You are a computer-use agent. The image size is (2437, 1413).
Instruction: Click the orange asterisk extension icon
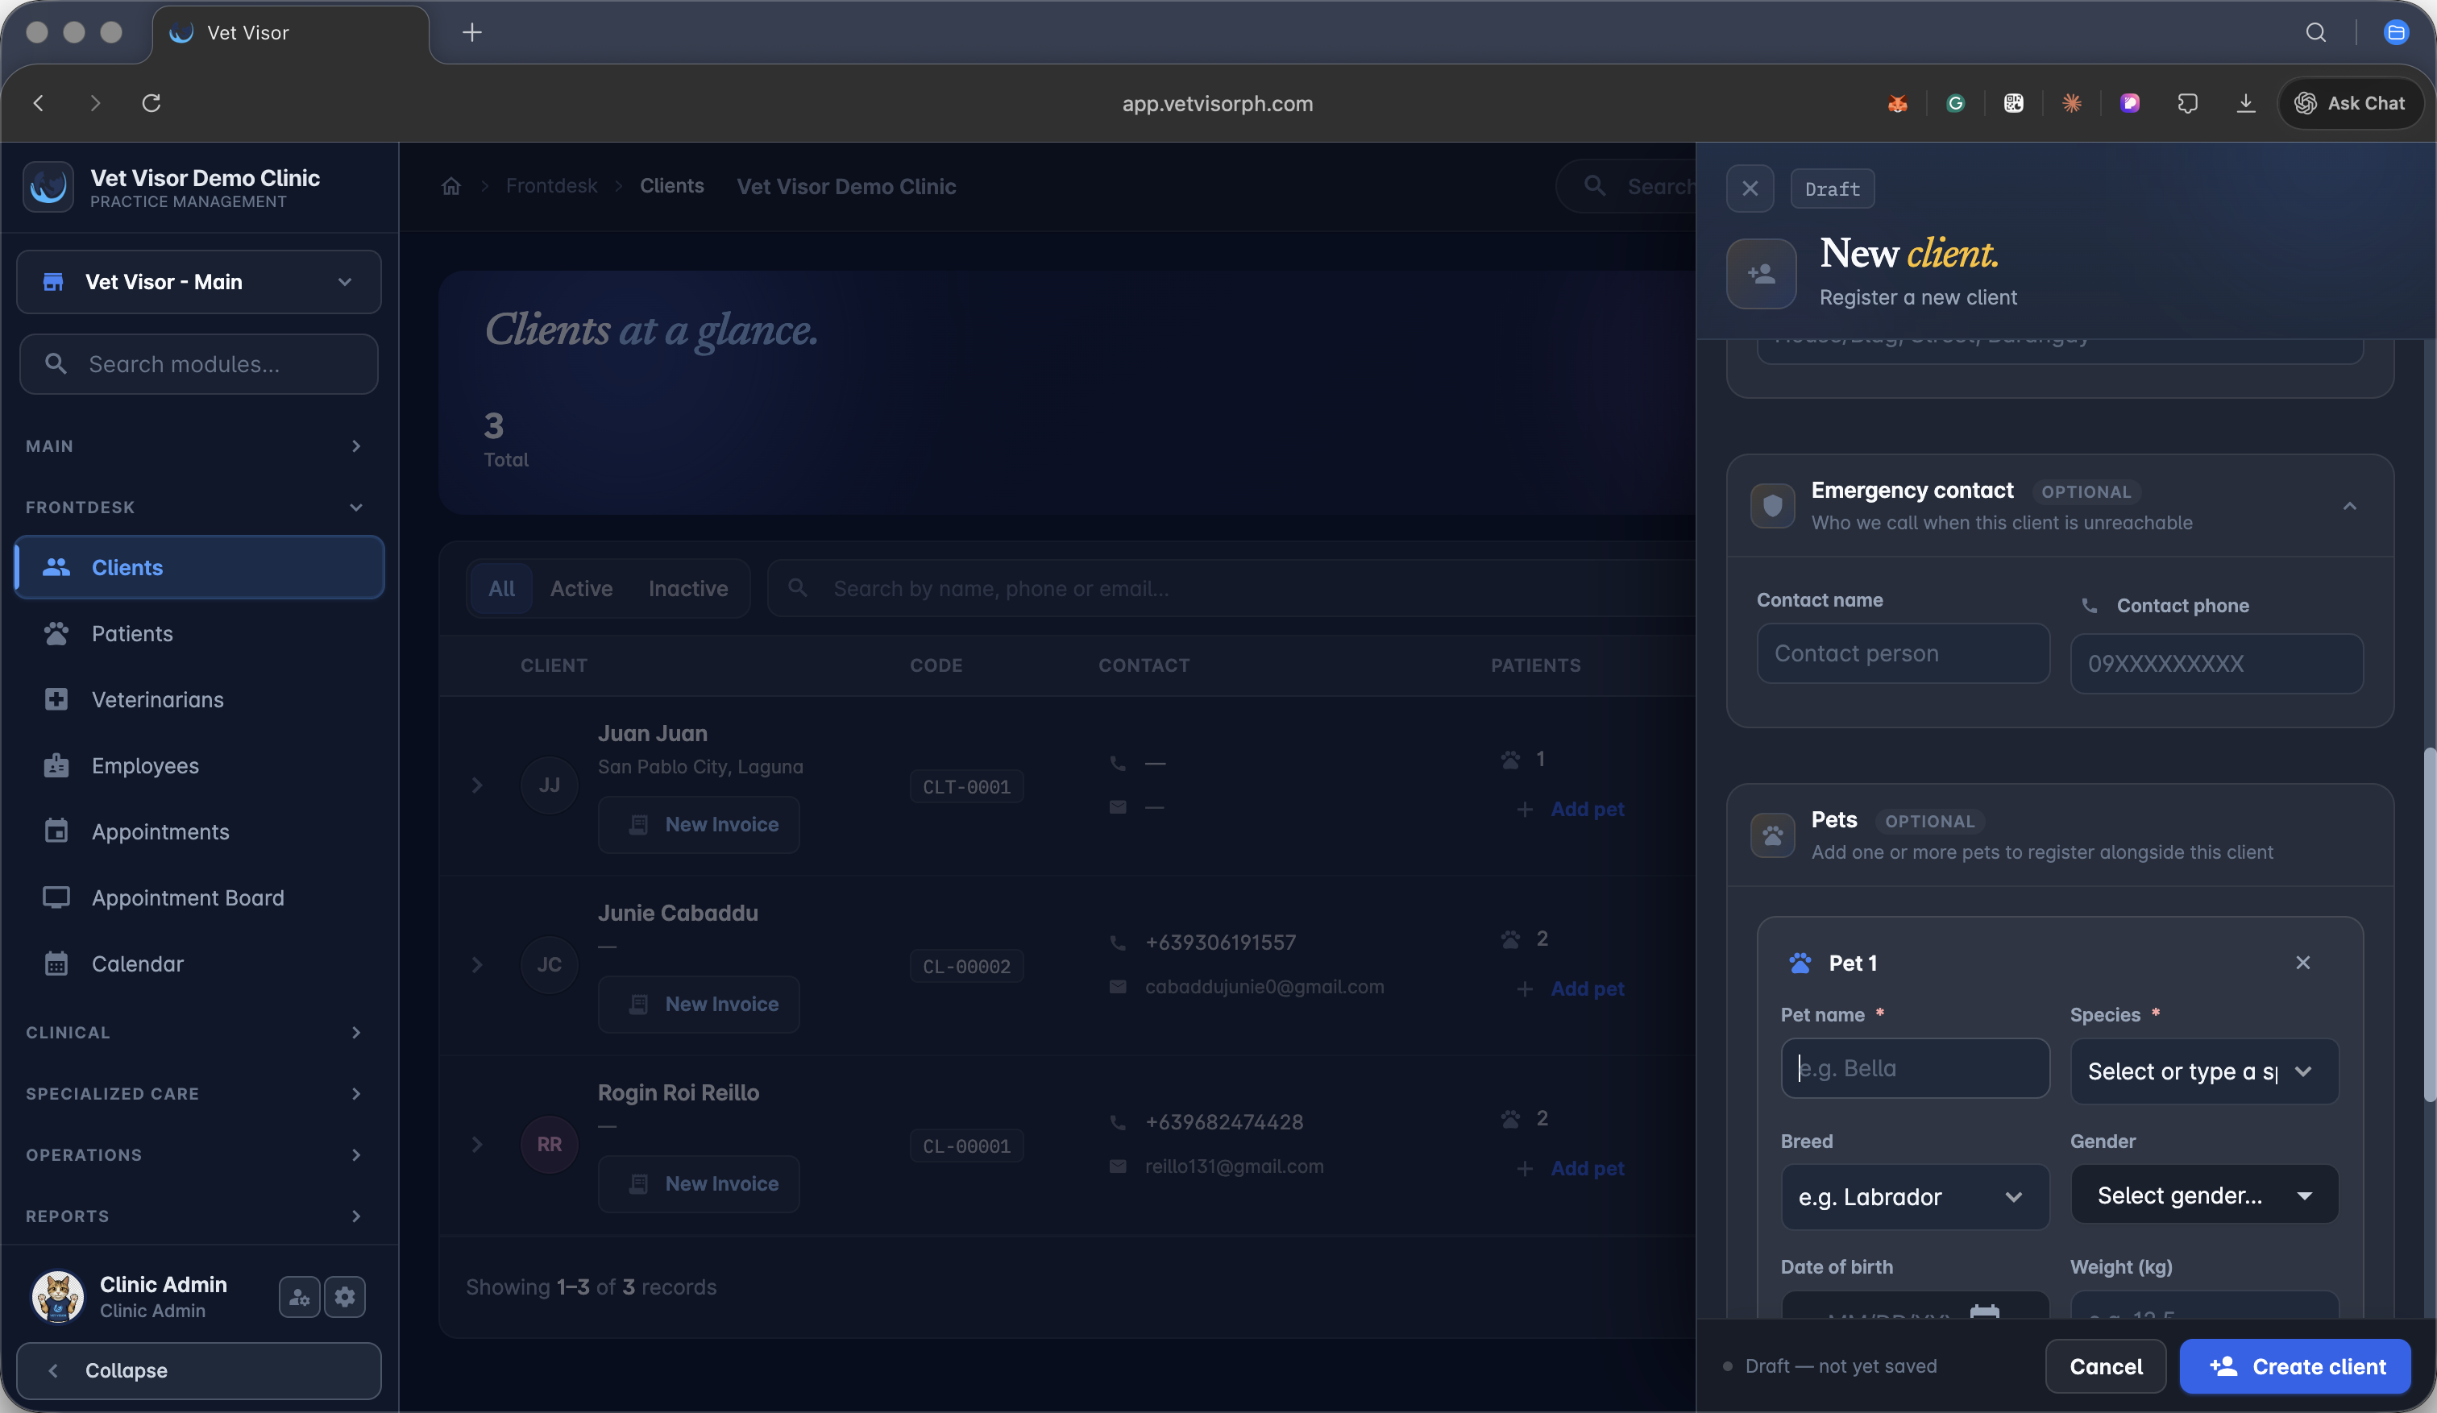2071,103
